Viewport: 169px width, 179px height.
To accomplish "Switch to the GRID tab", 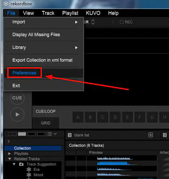I will click(45, 123).
